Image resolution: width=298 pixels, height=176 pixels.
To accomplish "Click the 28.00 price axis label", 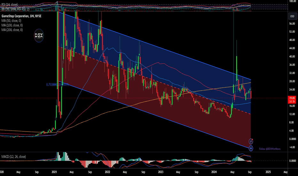I will tap(292, 81).
